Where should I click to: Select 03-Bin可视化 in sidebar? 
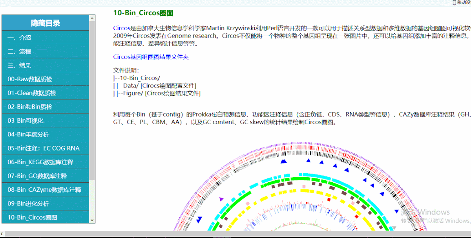(x=46, y=120)
